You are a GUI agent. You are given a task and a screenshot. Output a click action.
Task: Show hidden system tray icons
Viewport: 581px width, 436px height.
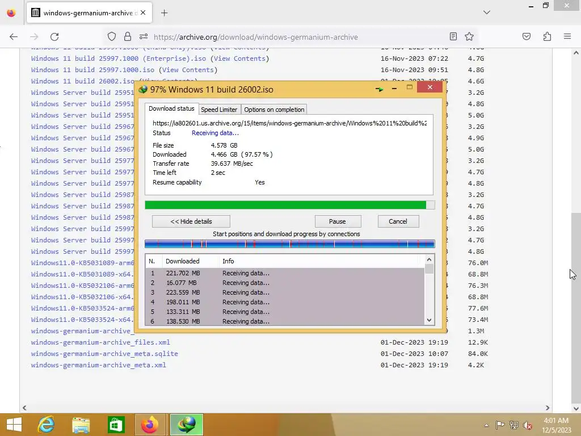(486, 425)
